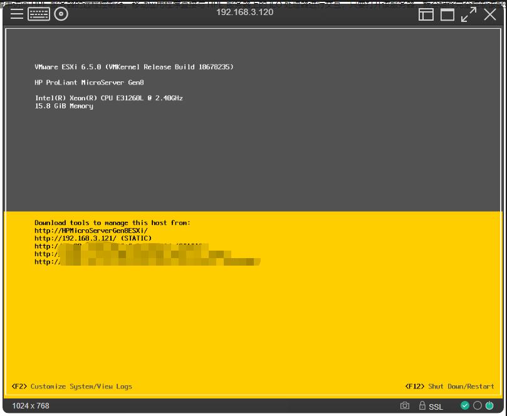Screen dimensions: 507x416
Task: Click the 15.8 GiB Memory line
Action: (64, 106)
